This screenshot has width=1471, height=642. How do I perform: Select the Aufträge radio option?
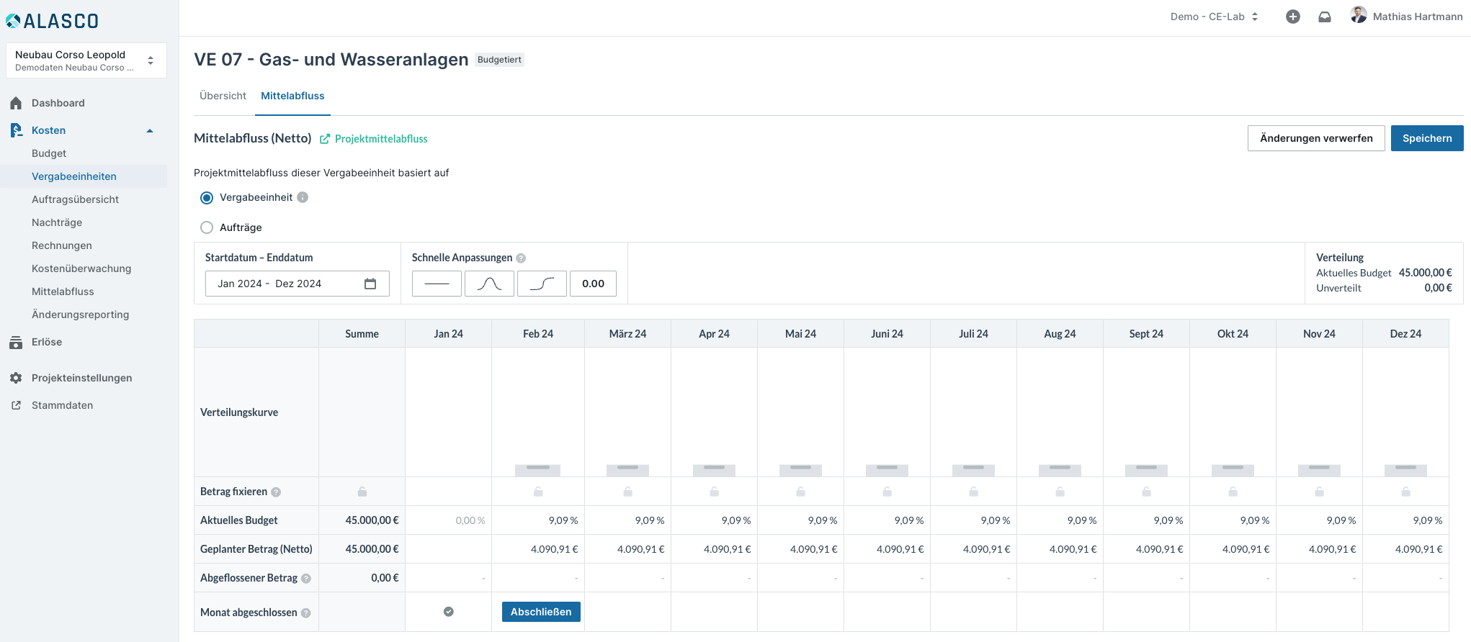pyautogui.click(x=207, y=227)
